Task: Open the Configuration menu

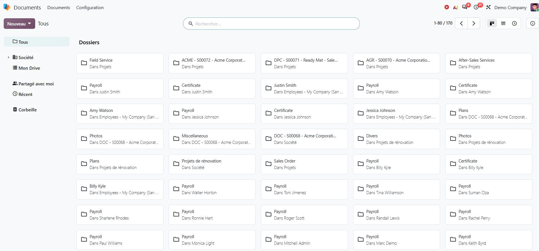Action: pyautogui.click(x=90, y=7)
